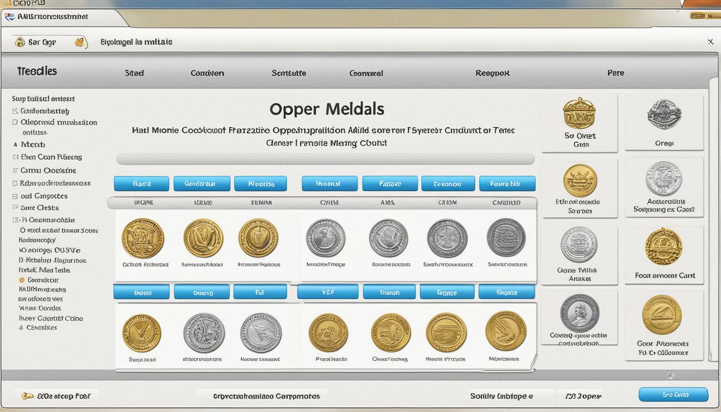Select the silver medal labeled Oreal
This screenshot has height=412, width=721.
click(664, 115)
